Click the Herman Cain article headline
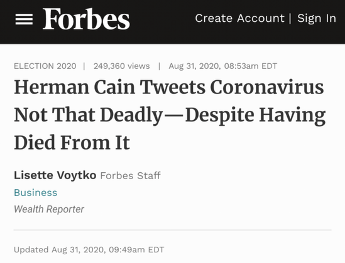 170,115
